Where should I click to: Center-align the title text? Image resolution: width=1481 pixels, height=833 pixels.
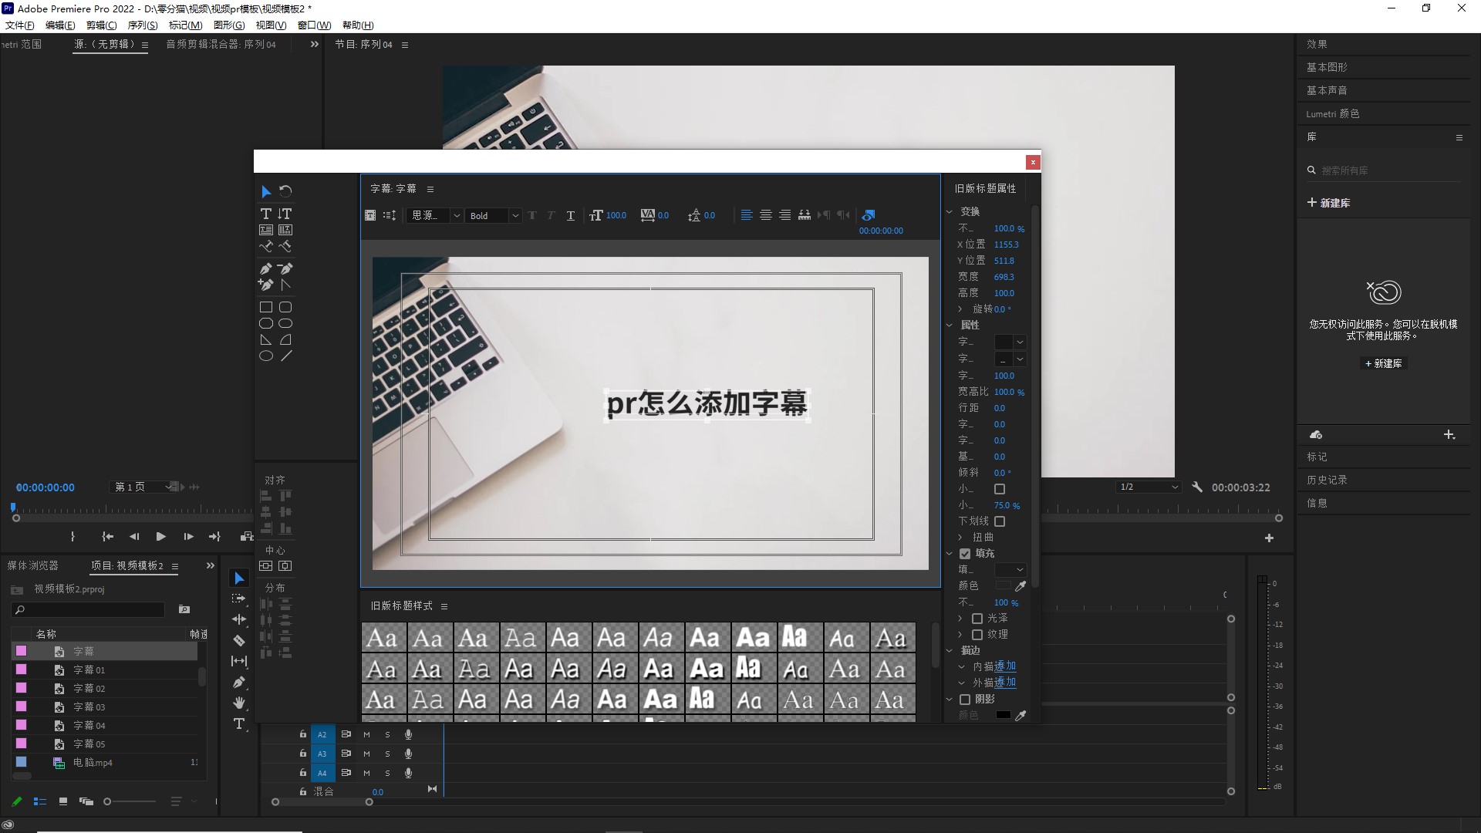tap(765, 215)
